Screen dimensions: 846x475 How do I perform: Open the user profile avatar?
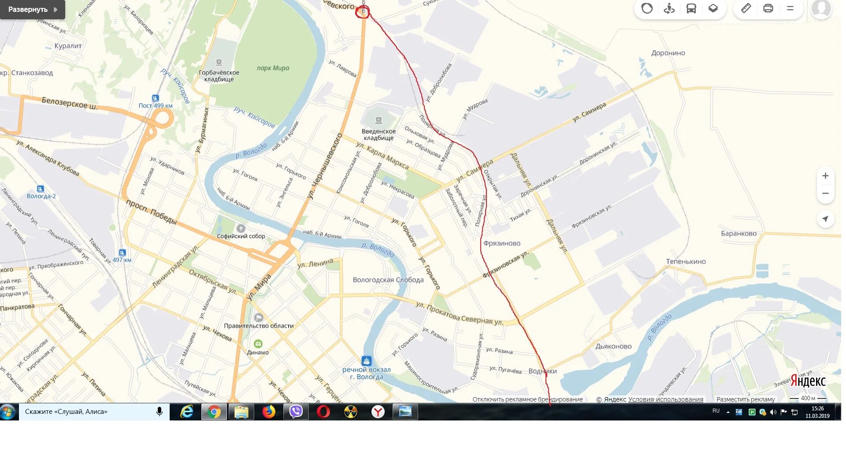pyautogui.click(x=821, y=8)
